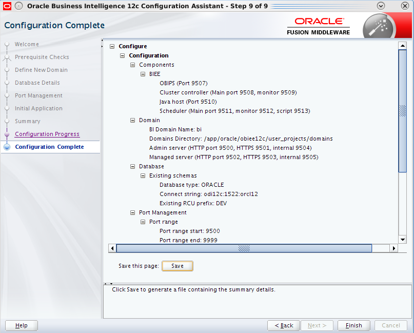Click the horizontal scrollbar right arrow
Image resolution: width=414 pixels, height=333 pixels.
[394, 248]
